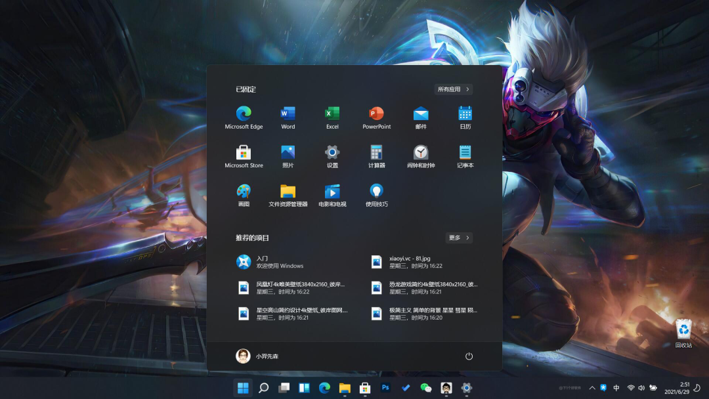The image size is (709, 399).
Task: Show hidden system tray icons chevron
Action: [593, 388]
